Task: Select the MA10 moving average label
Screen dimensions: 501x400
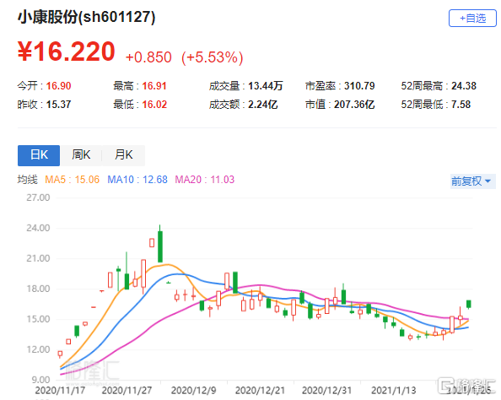Action: click(137, 180)
